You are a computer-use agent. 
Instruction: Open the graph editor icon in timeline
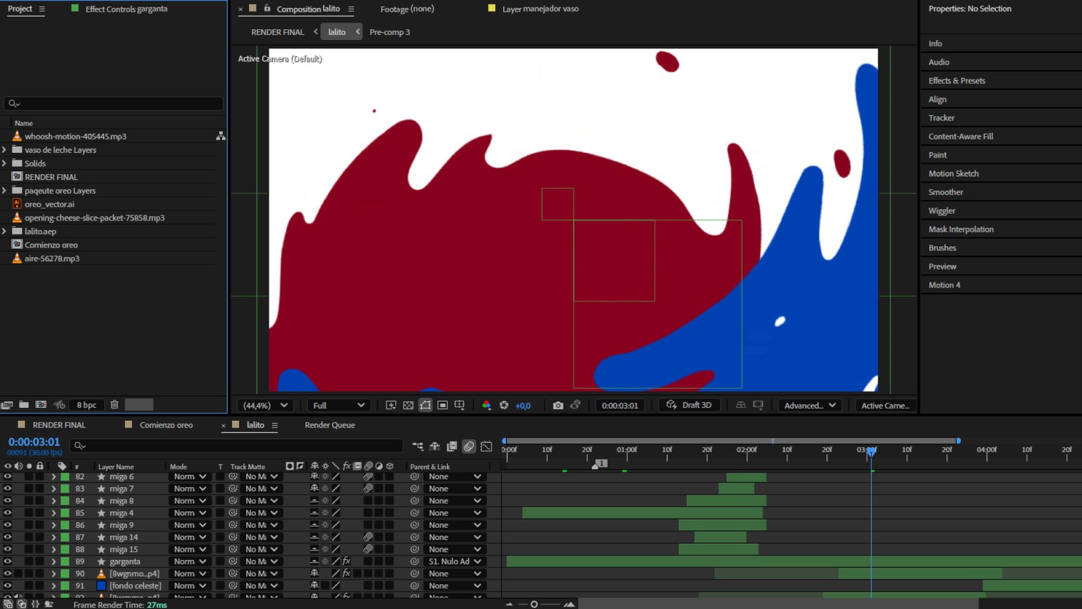pyautogui.click(x=486, y=446)
